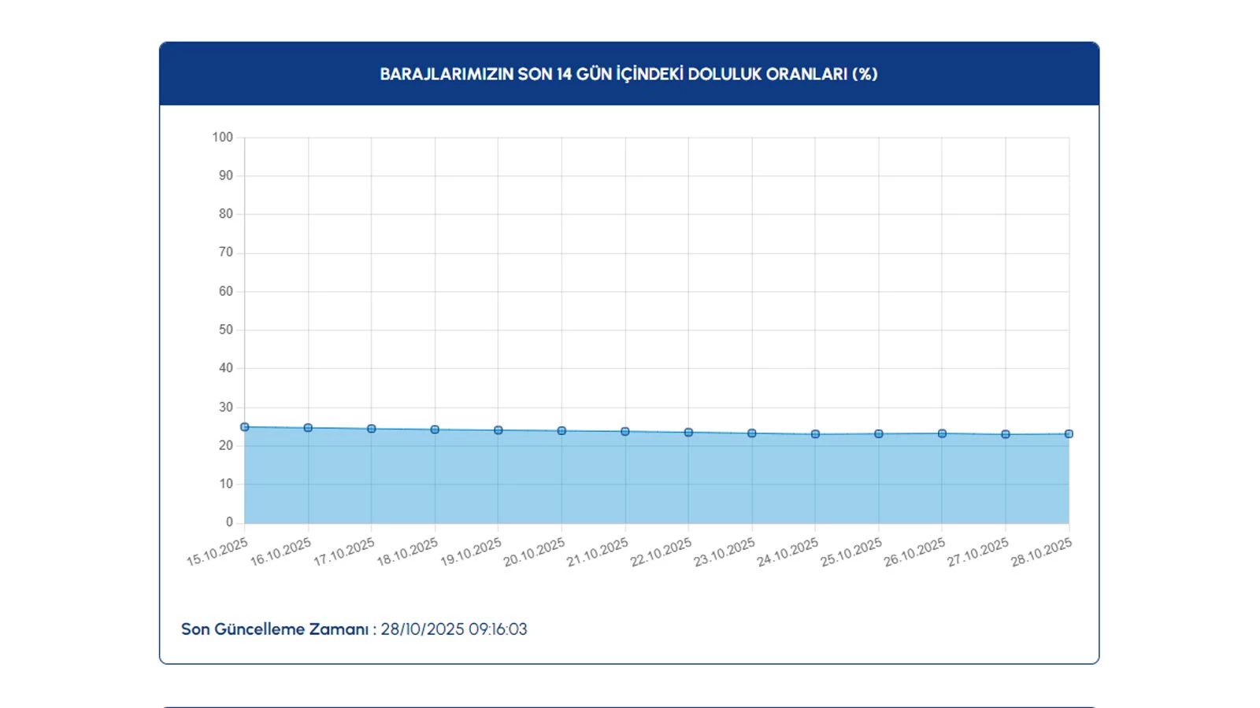The width and height of the screenshot is (1260, 708).
Task: Select the data point at 18.10.2025
Action: coord(435,430)
